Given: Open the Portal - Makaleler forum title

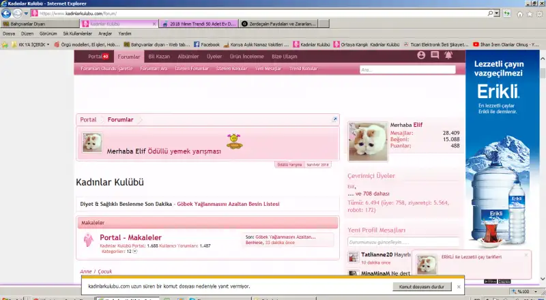Looking at the screenshot, I should point(130,237).
